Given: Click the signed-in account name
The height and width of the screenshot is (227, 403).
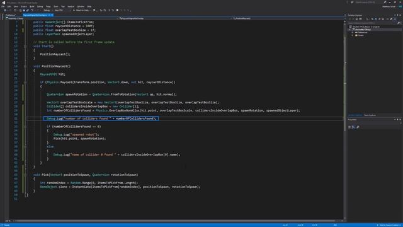Looking at the screenshot, I should [389, 7].
